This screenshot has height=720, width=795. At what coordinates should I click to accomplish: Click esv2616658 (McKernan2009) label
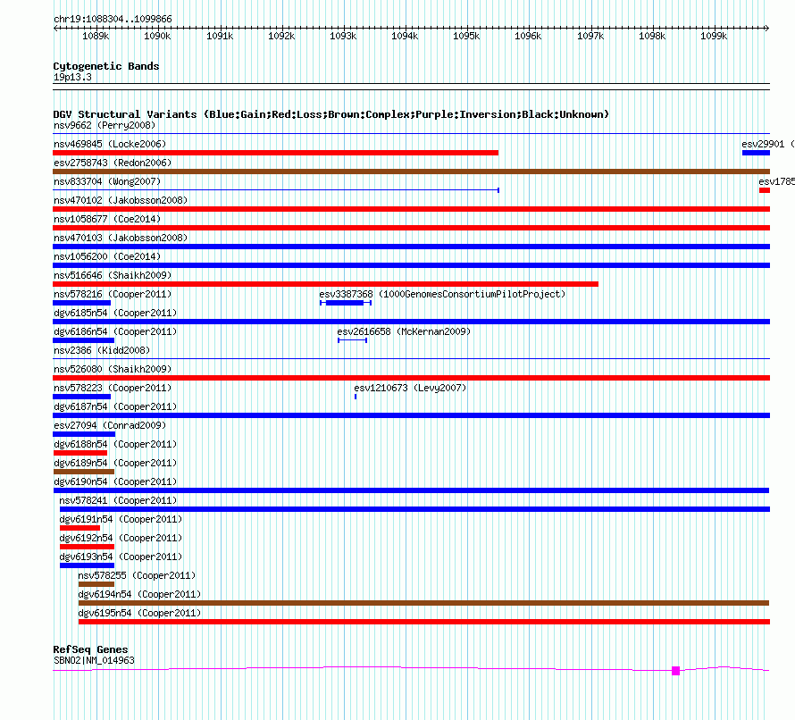point(404,331)
